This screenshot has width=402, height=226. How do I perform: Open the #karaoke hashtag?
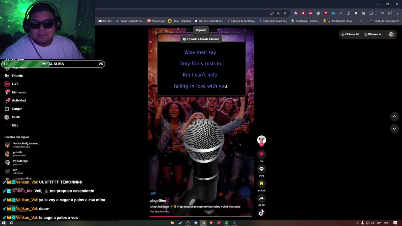coord(234,207)
